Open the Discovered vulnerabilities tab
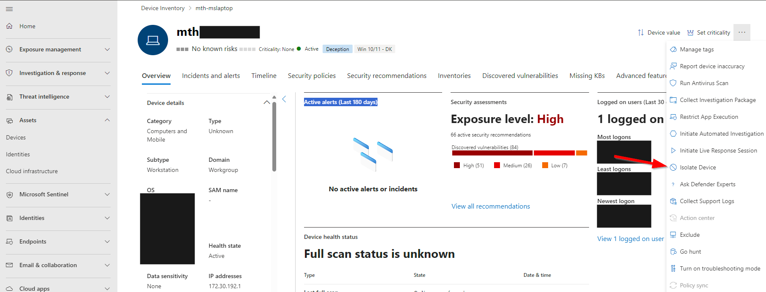The height and width of the screenshot is (292, 766). [520, 76]
